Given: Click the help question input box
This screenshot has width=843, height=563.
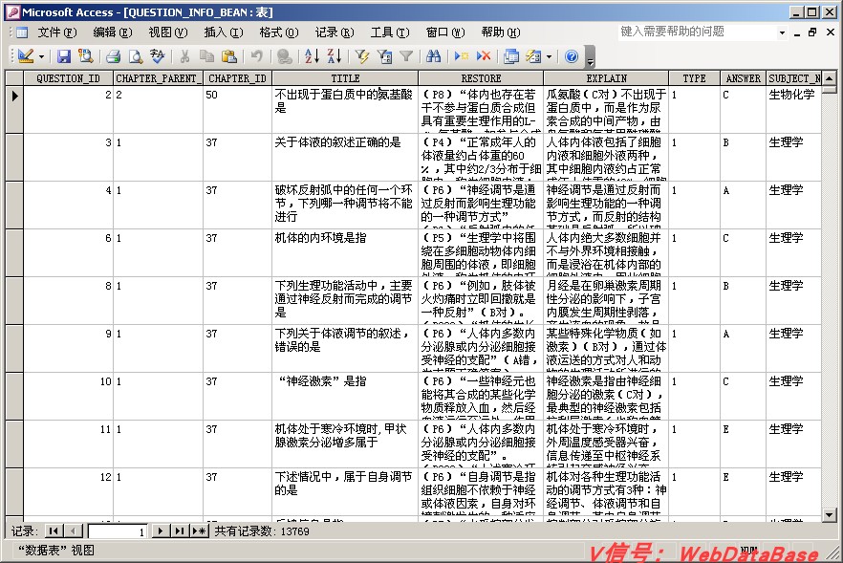Looking at the screenshot, I should click(x=697, y=32).
